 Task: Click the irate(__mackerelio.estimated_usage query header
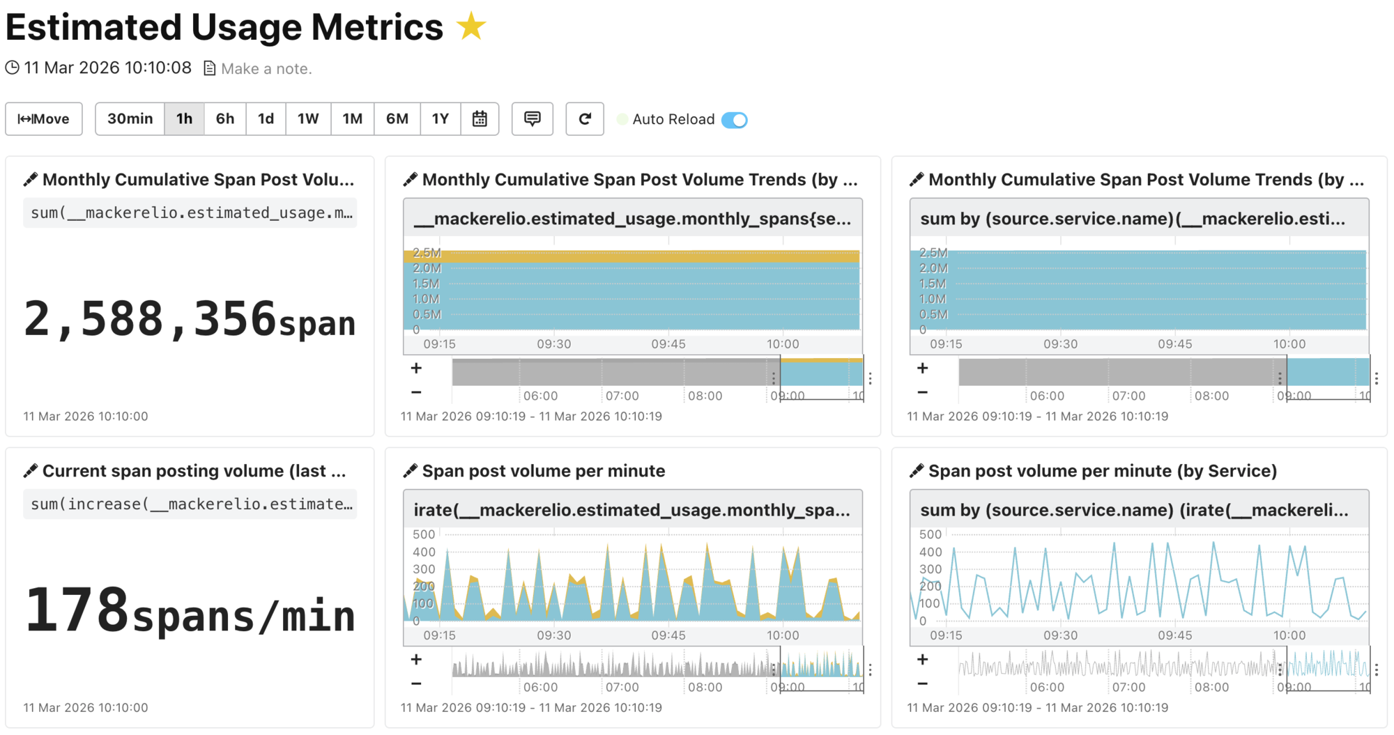(633, 510)
